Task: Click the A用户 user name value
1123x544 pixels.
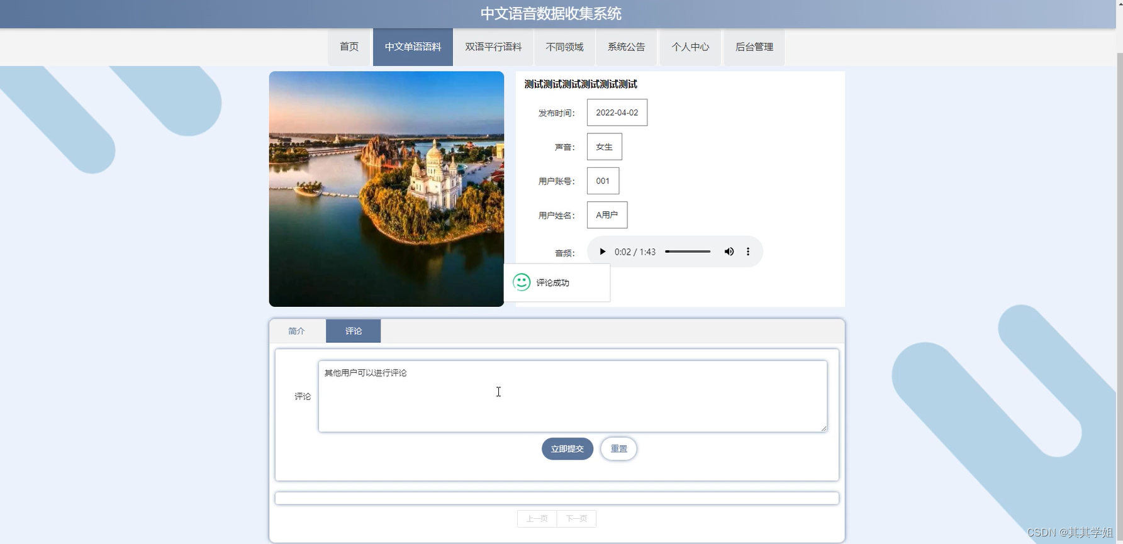Action: (607, 215)
